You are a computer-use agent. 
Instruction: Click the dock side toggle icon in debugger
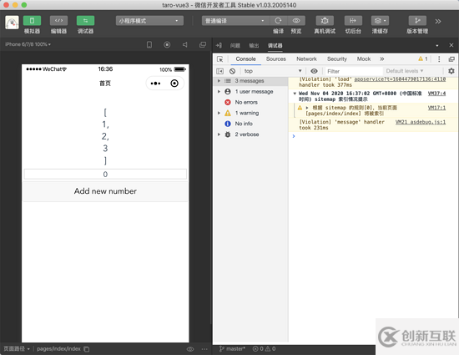[219, 45]
